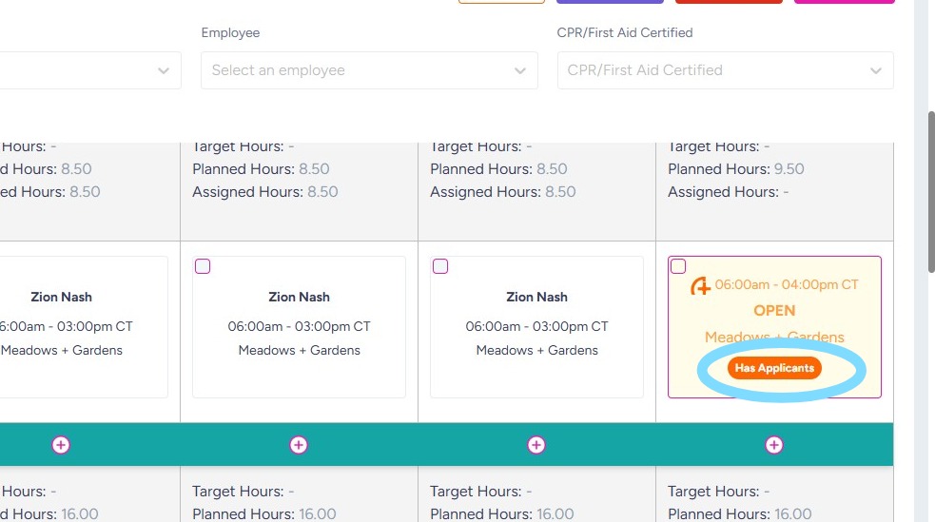Image resolution: width=935 pixels, height=522 pixels.
Task: Click the plus icon under the Zion Nash card below the Employee dropdown
Action: (x=299, y=445)
